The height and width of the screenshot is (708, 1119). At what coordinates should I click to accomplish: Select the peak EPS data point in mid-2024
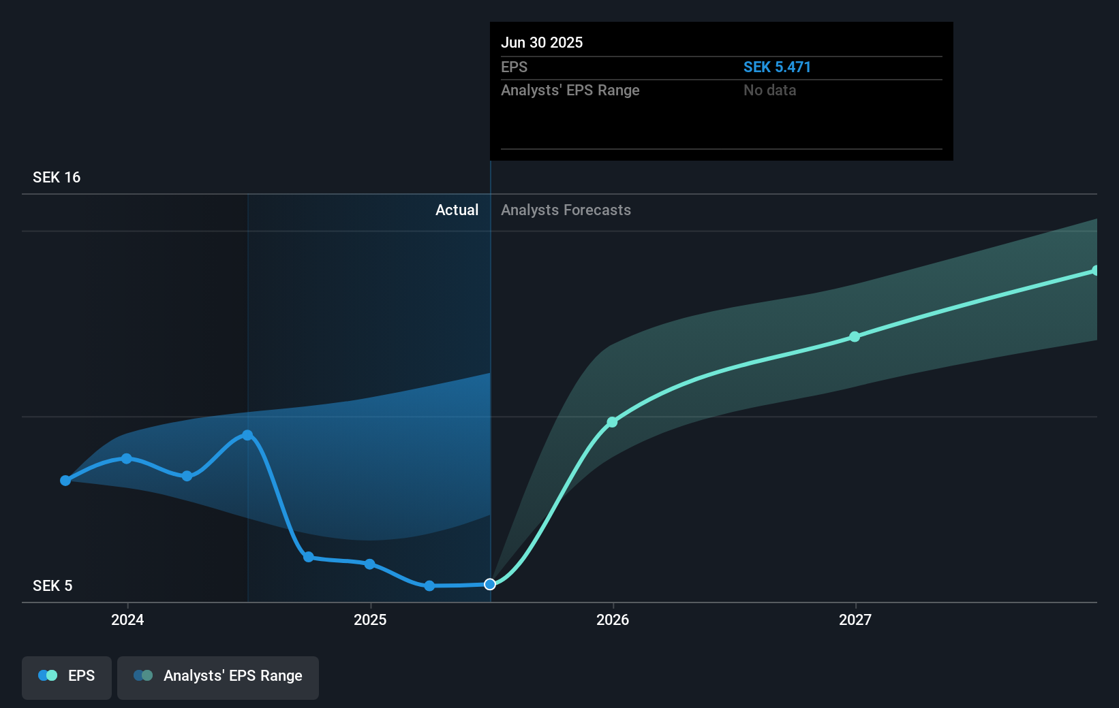247,434
